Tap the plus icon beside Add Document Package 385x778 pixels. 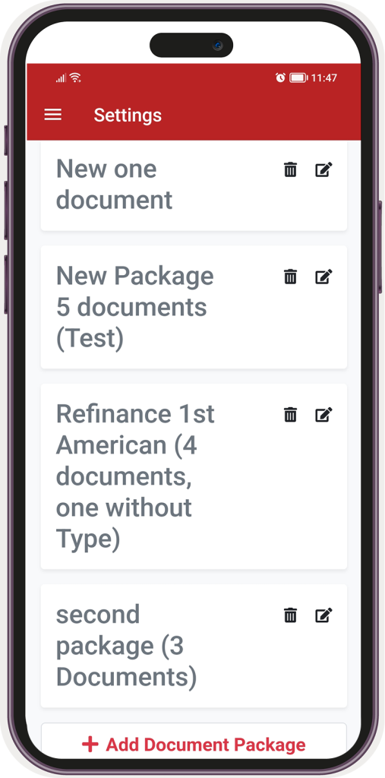[90, 745]
